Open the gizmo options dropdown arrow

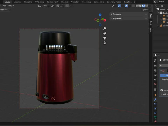click(x=122, y=6)
